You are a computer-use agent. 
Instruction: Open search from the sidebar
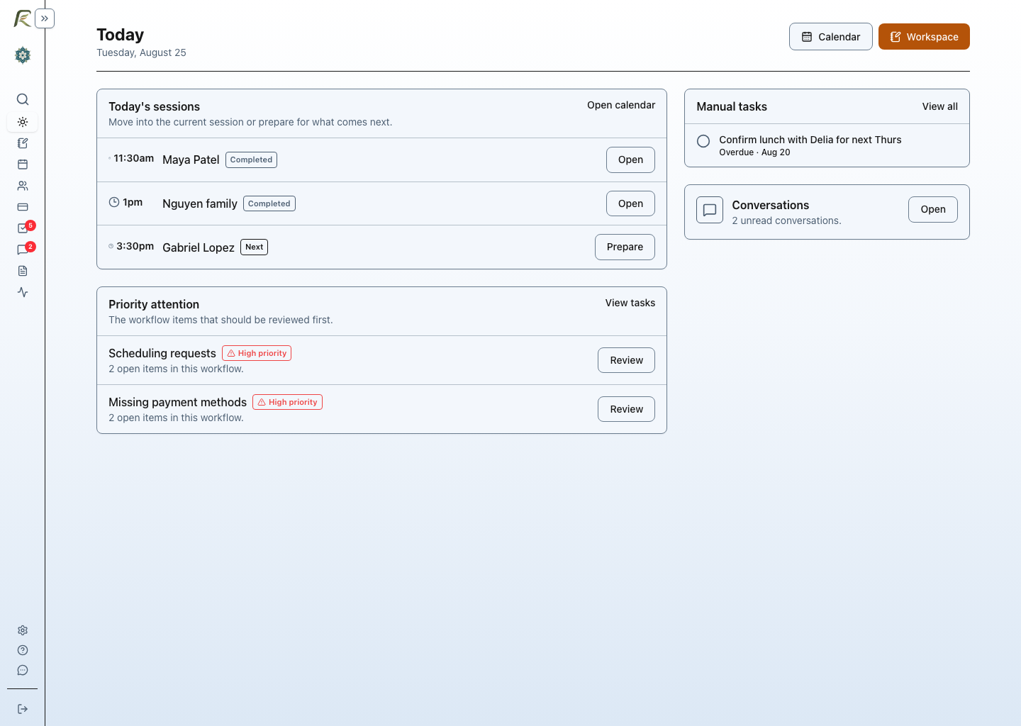23,99
